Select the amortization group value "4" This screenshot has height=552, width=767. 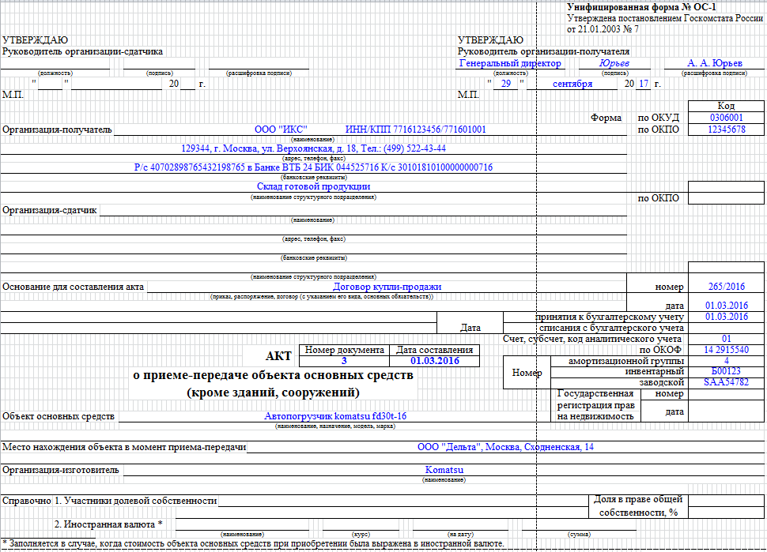727,362
